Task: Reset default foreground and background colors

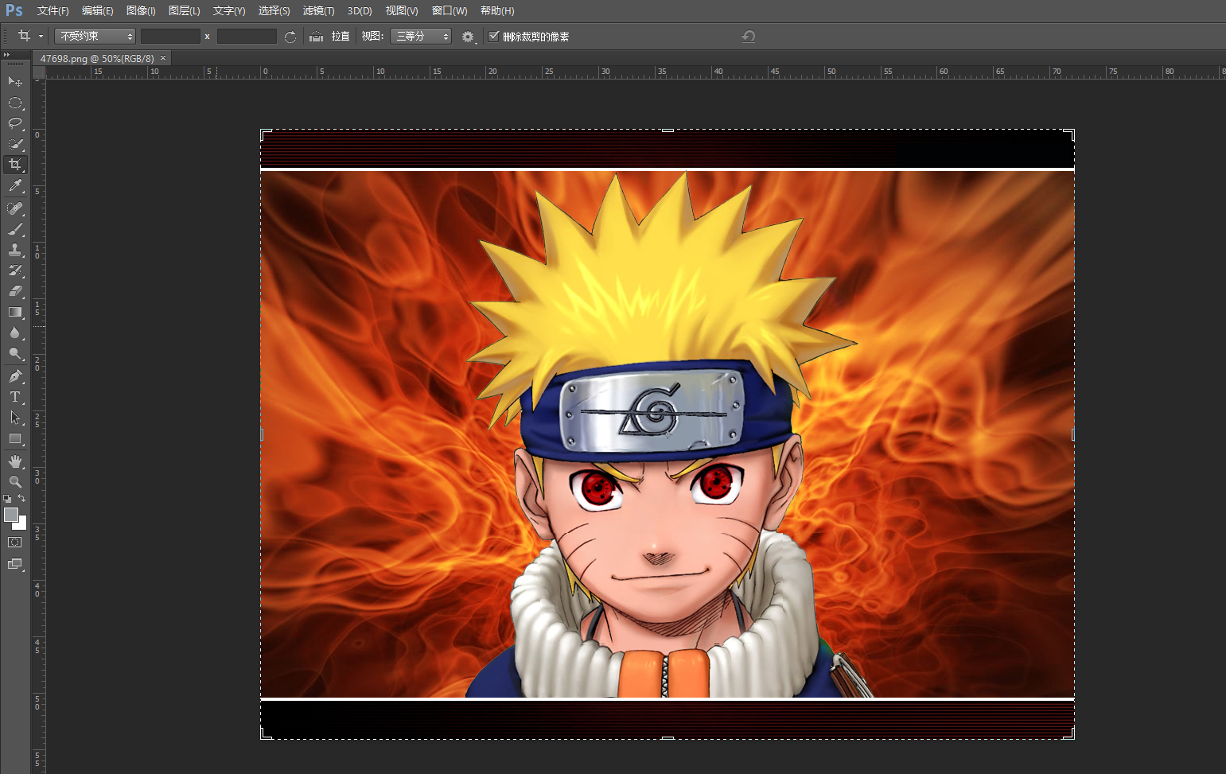Action: 7,499
